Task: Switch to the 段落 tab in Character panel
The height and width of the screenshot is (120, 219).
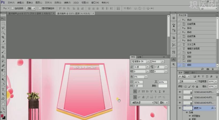Action: pyautogui.click(x=139, y=57)
